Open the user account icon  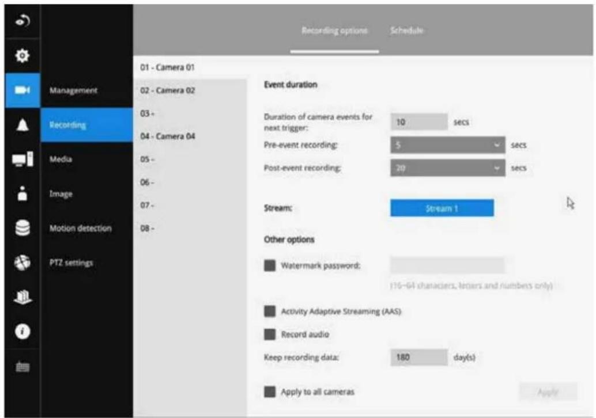coord(22,193)
